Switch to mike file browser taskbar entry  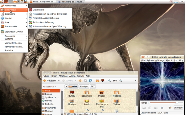(43, 2)
